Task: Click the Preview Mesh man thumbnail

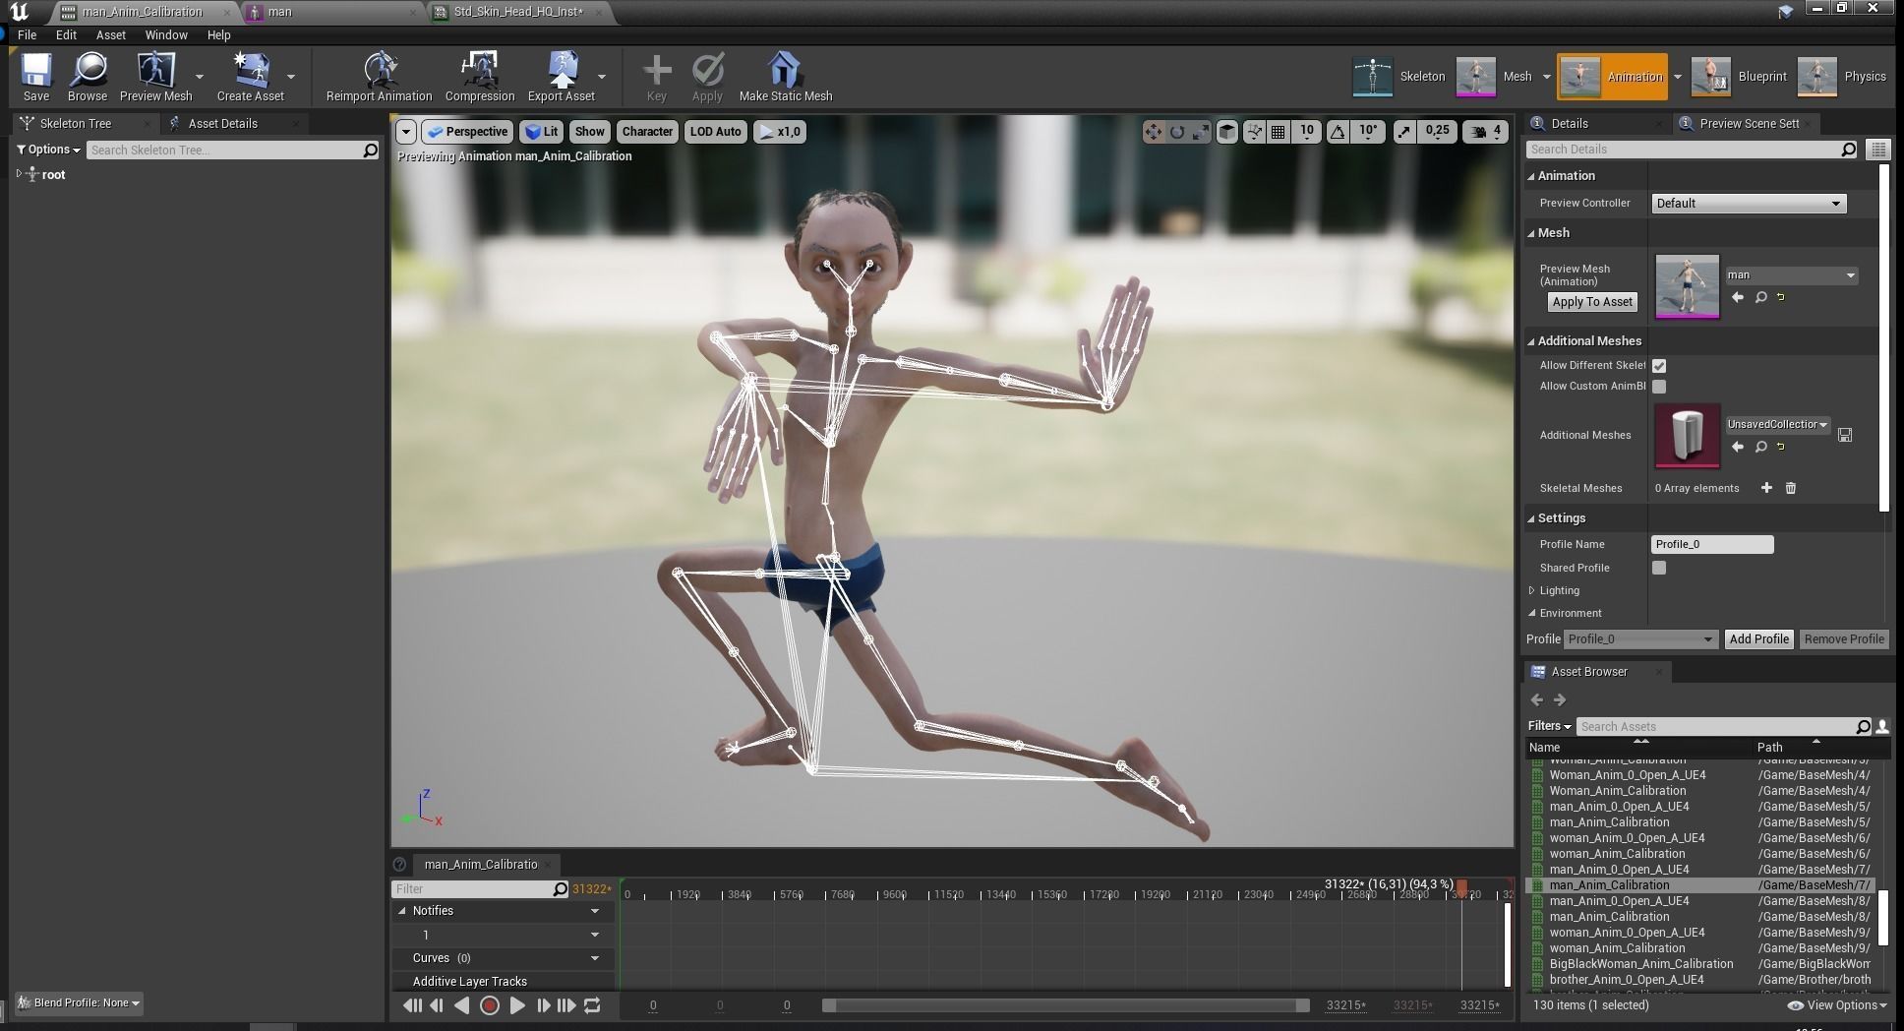Action: [1687, 286]
